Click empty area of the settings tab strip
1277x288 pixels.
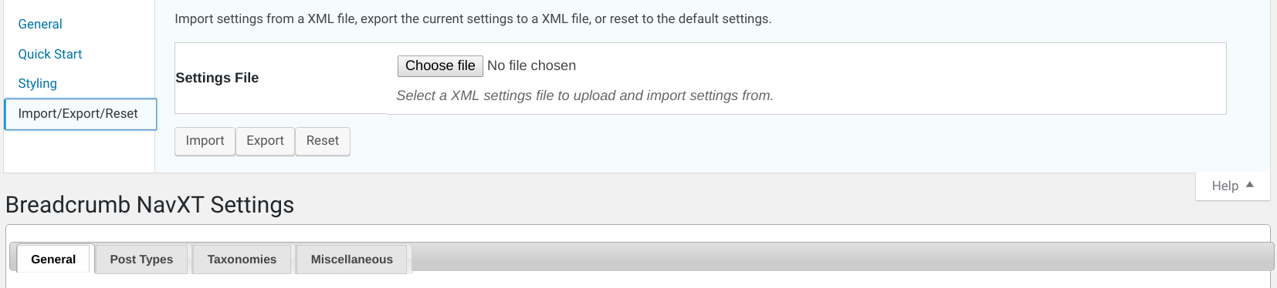tap(842, 257)
